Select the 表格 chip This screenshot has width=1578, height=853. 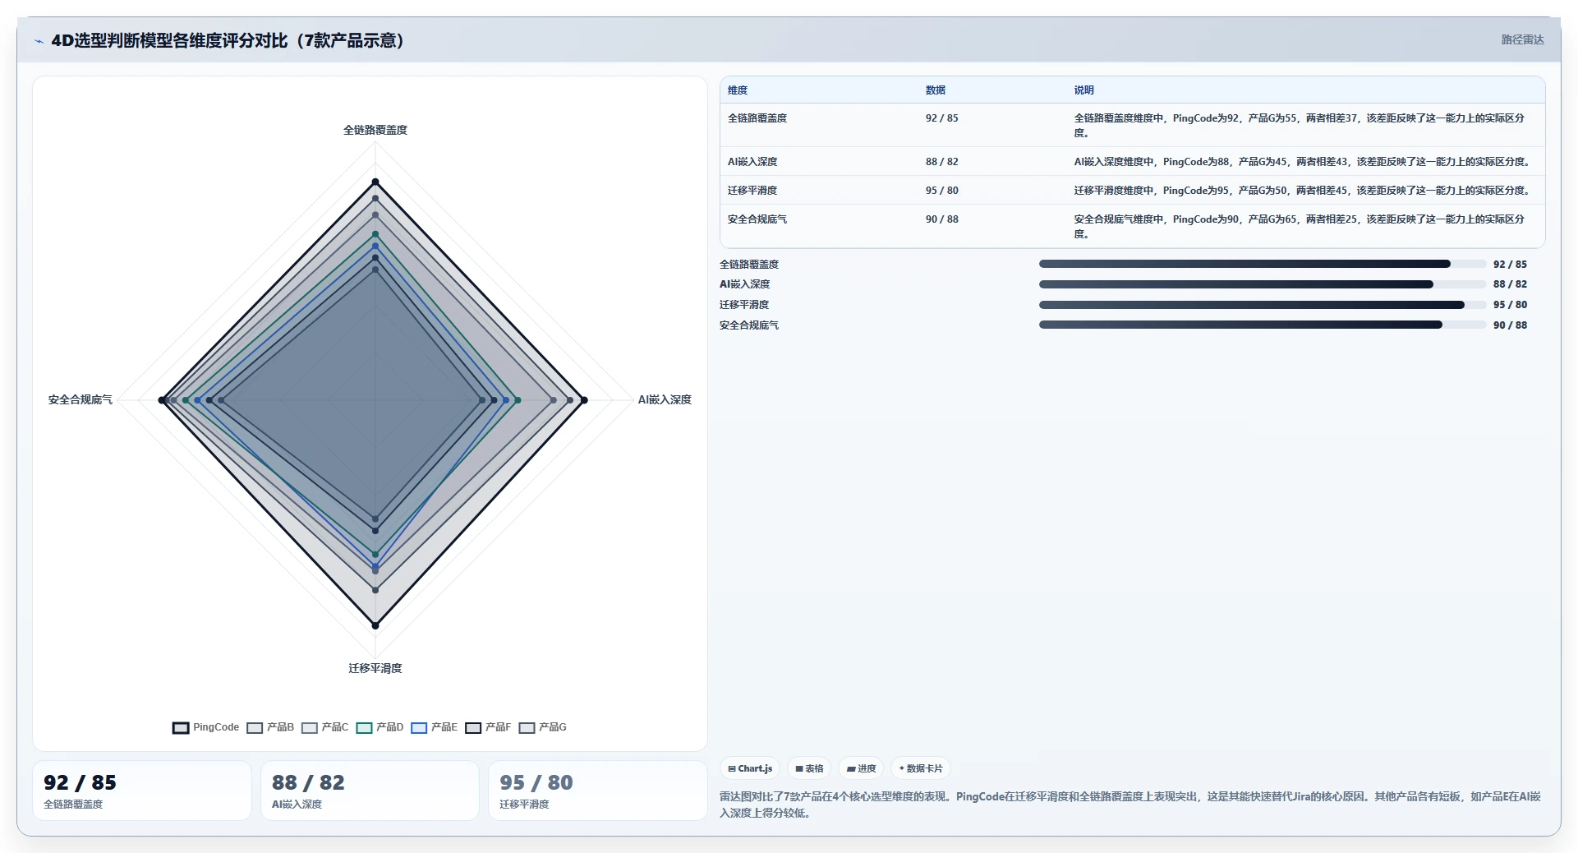pyautogui.click(x=809, y=768)
